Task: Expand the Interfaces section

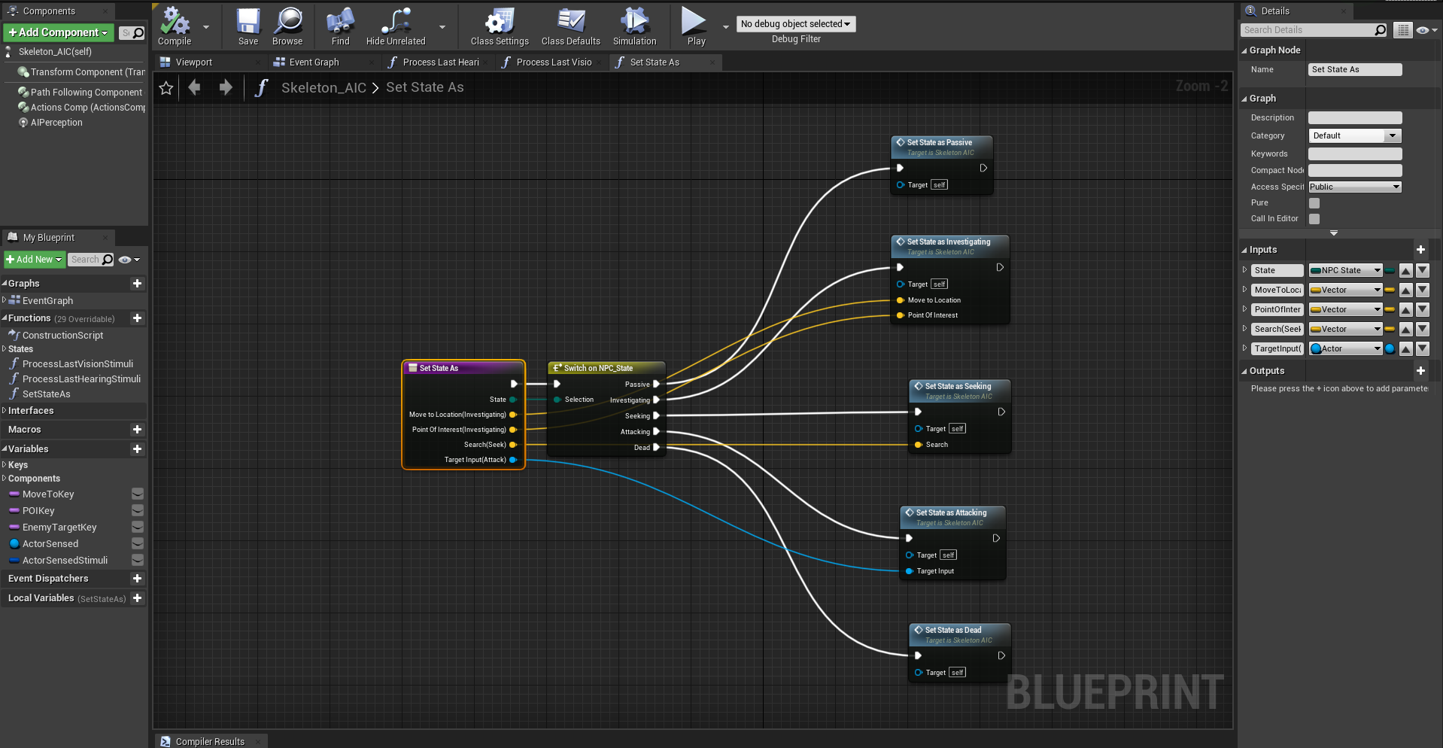Action: (5, 411)
